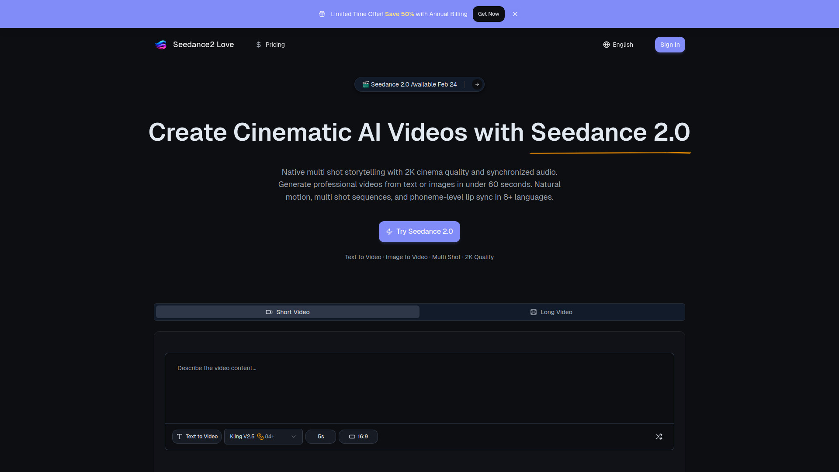Screen dimensions: 839x472
Task: Click the video camera icon on Short Video
Action: pos(269,312)
